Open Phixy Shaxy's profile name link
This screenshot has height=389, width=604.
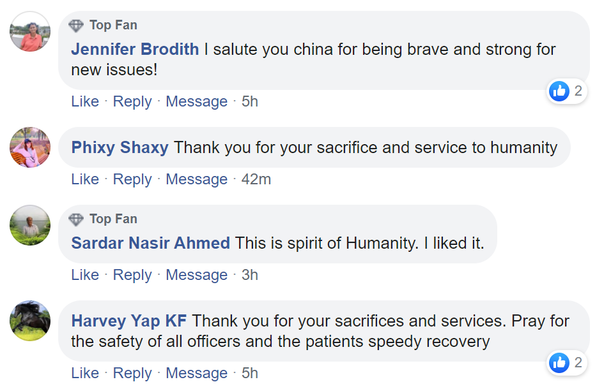click(120, 148)
